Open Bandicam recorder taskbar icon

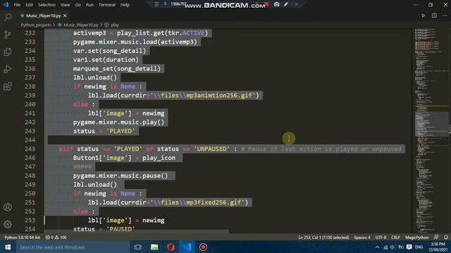click(x=203, y=247)
